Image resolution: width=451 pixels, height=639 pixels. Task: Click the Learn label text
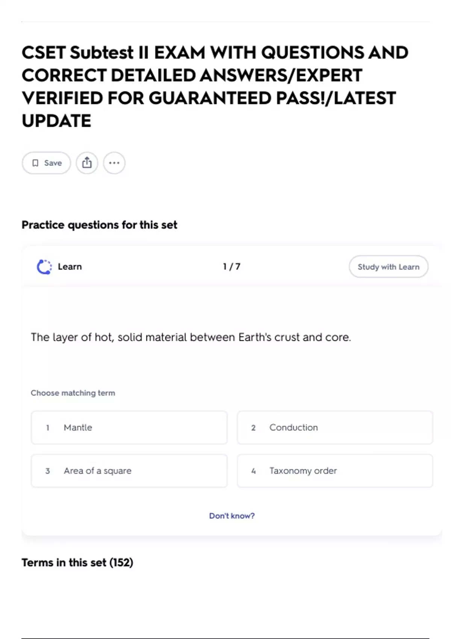click(x=70, y=267)
